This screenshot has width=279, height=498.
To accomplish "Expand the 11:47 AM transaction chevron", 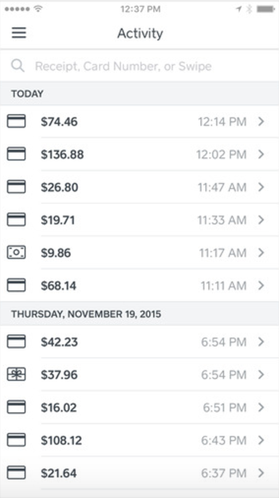I will (x=261, y=187).
